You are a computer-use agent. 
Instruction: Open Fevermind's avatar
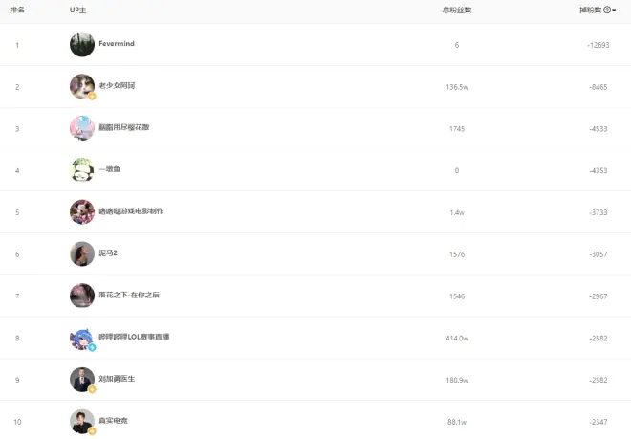[82, 44]
